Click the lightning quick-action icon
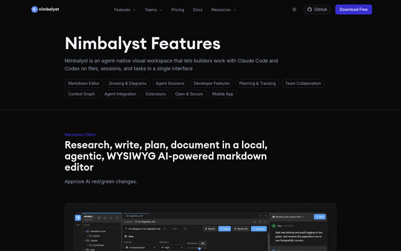 pyautogui.click(x=255, y=222)
